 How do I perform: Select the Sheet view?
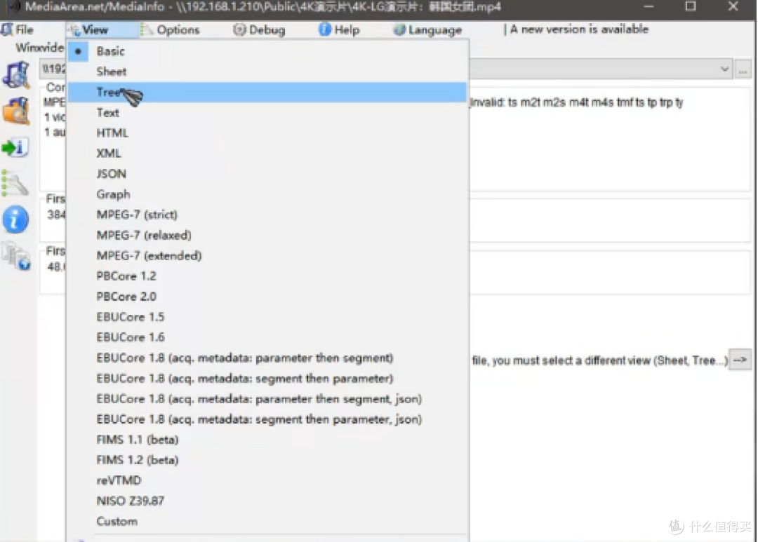click(267, 72)
